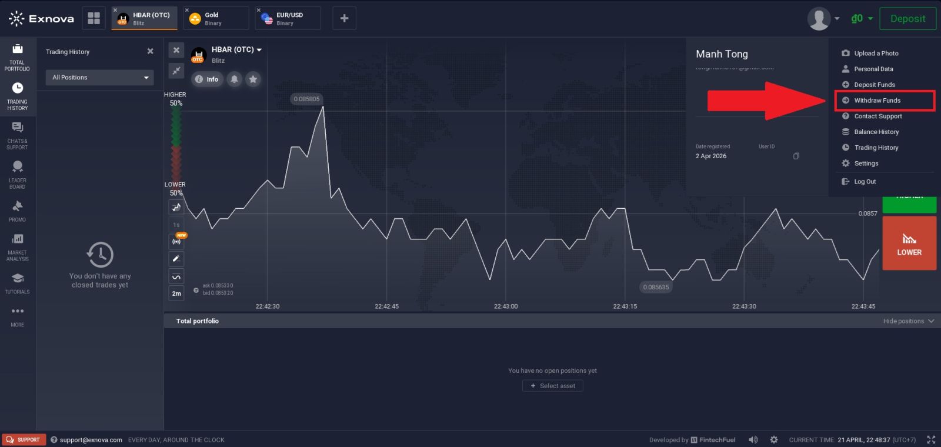Open the drawing pencil tool
Image resolution: width=941 pixels, height=447 pixels.
pyautogui.click(x=176, y=259)
